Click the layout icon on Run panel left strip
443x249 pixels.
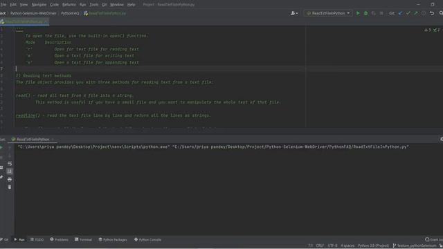pyautogui.click(x=1, y=167)
